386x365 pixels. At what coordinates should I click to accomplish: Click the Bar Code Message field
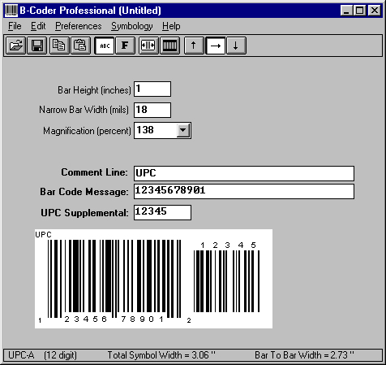tap(244, 191)
